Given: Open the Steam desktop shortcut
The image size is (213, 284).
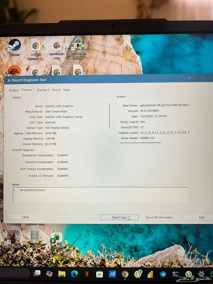Looking at the screenshot, I should click(x=15, y=47).
